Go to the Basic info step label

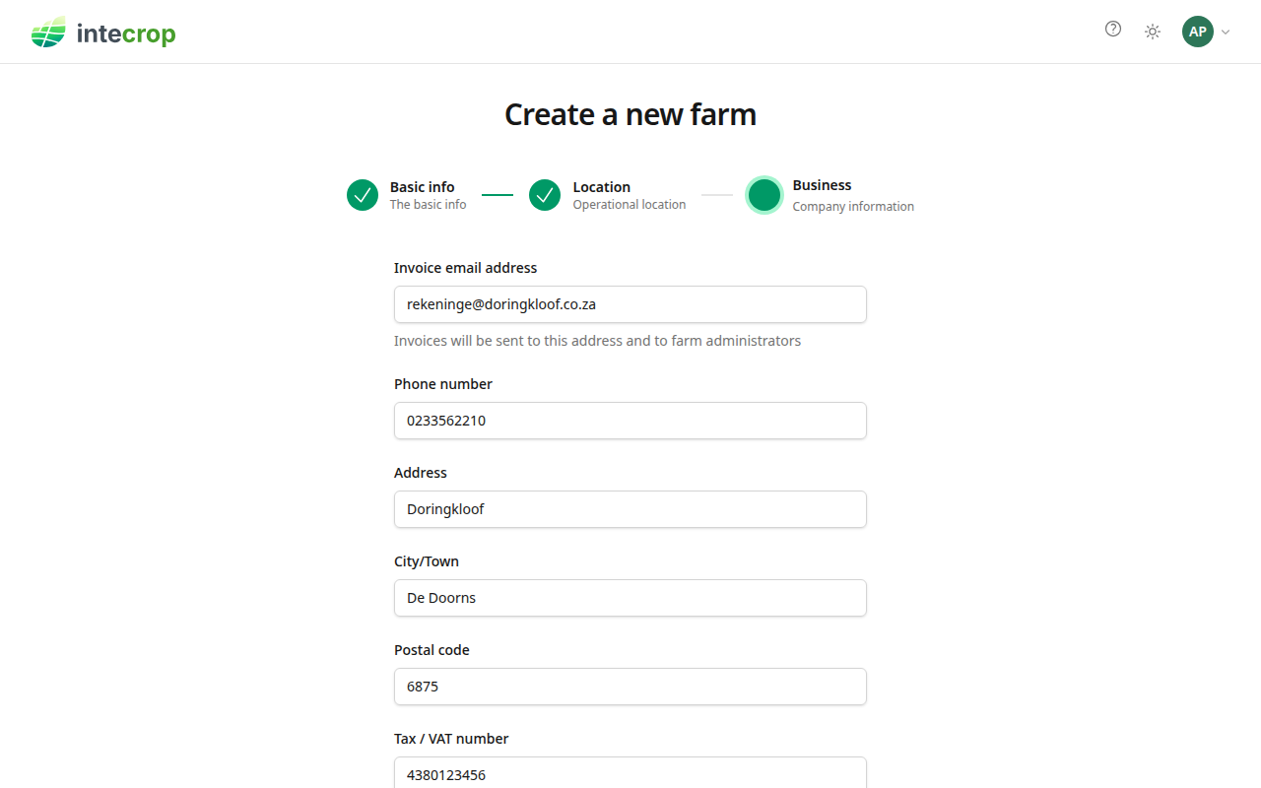coord(423,187)
